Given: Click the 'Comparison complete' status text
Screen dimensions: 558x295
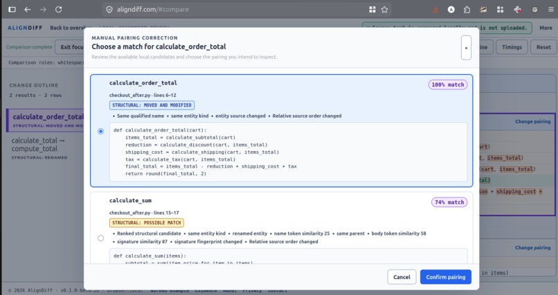Looking at the screenshot, I should click(x=29, y=47).
